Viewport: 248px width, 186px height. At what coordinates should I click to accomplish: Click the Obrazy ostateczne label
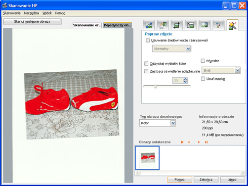[x=155, y=142]
